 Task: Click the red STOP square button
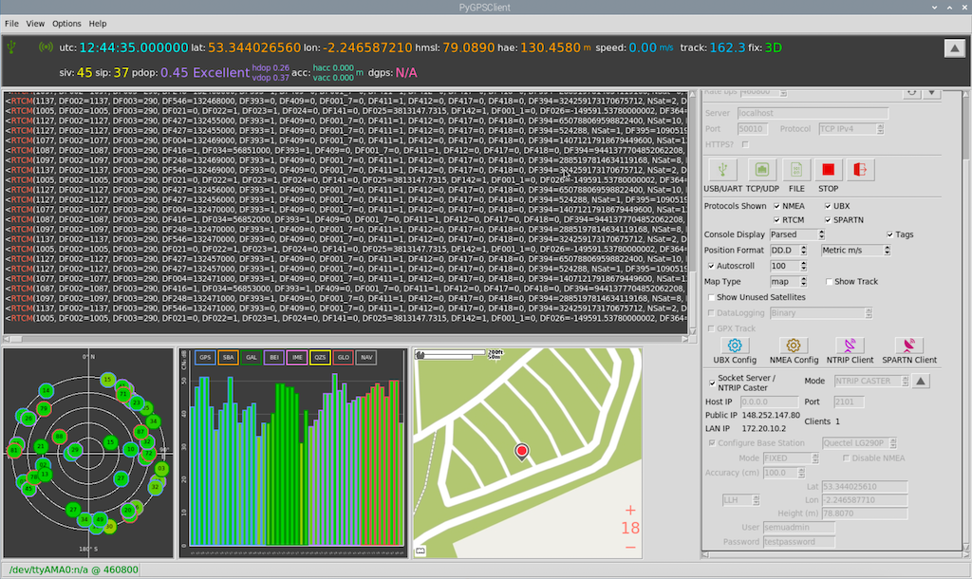828,170
